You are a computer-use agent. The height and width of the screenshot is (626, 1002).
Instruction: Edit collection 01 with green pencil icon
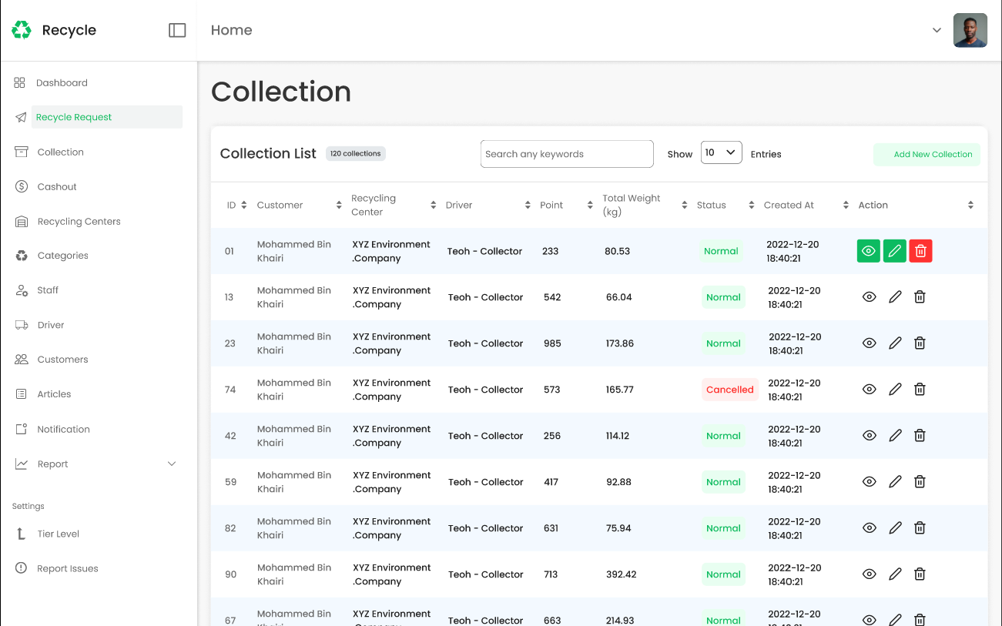click(x=894, y=251)
